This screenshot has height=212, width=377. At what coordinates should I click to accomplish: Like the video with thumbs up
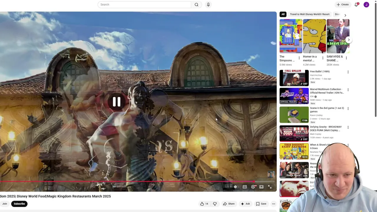click(x=204, y=204)
